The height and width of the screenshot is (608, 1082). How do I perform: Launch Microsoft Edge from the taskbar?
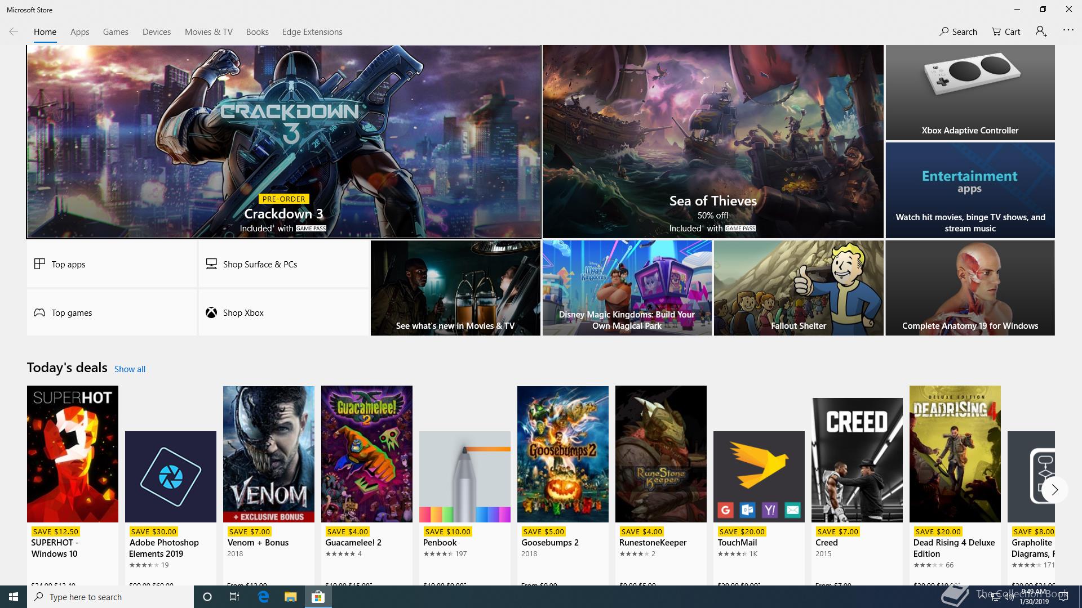coord(263,597)
